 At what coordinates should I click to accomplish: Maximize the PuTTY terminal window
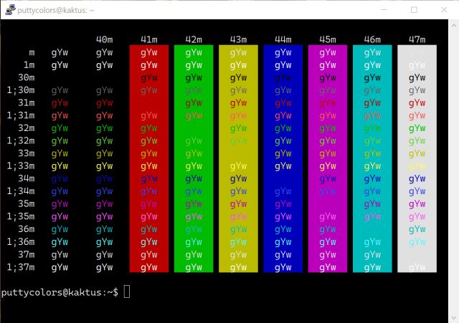(x=414, y=10)
